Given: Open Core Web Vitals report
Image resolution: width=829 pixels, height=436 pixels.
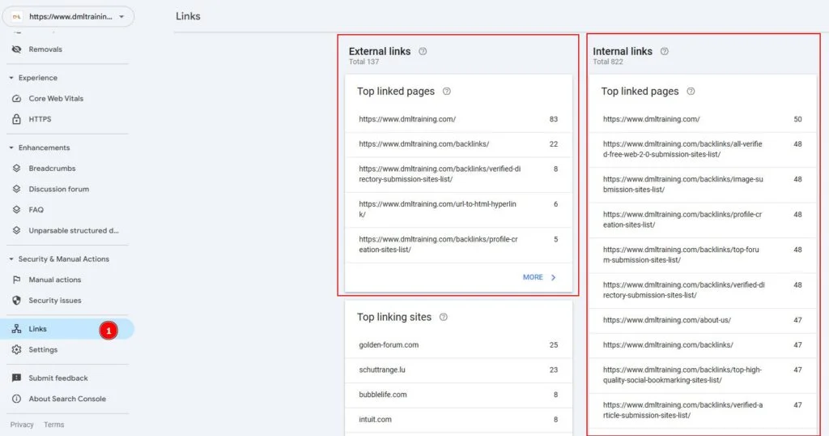Looking at the screenshot, I should (68, 98).
